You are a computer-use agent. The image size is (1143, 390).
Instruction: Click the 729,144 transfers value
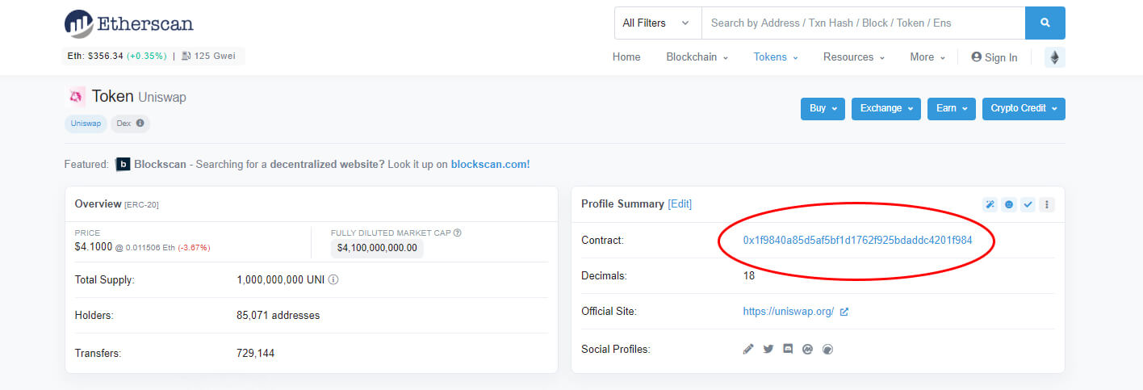(x=255, y=354)
